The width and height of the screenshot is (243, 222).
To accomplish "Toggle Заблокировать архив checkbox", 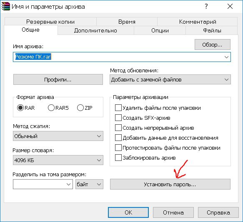I will click(118, 158).
